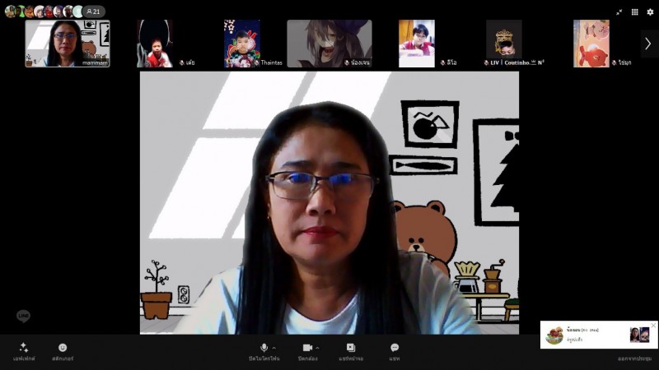Leave the meeting
Viewport: 659px width, 370px height.
[635, 358]
